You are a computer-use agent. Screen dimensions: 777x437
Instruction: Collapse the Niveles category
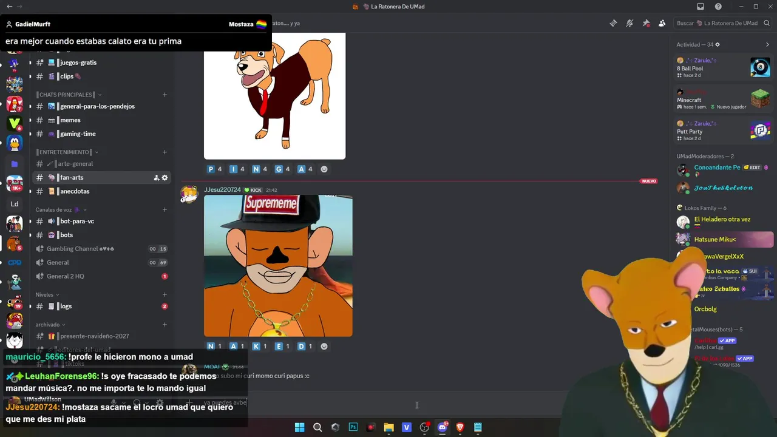click(x=47, y=295)
